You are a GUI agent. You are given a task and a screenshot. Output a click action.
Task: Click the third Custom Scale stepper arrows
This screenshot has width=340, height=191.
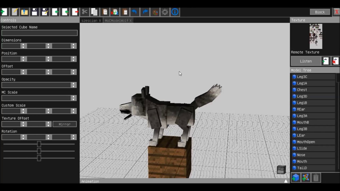click(73, 111)
